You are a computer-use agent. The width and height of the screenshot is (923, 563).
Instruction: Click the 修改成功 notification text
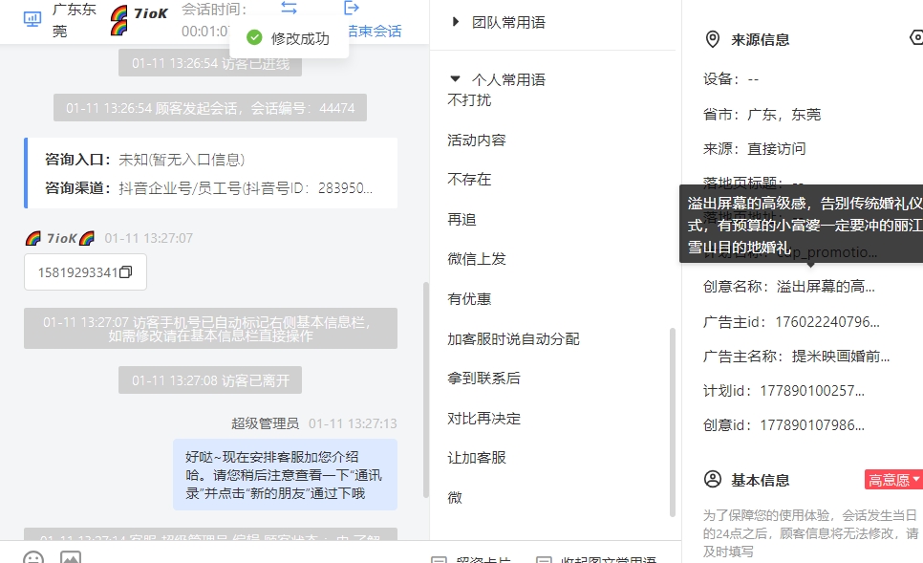(300, 38)
